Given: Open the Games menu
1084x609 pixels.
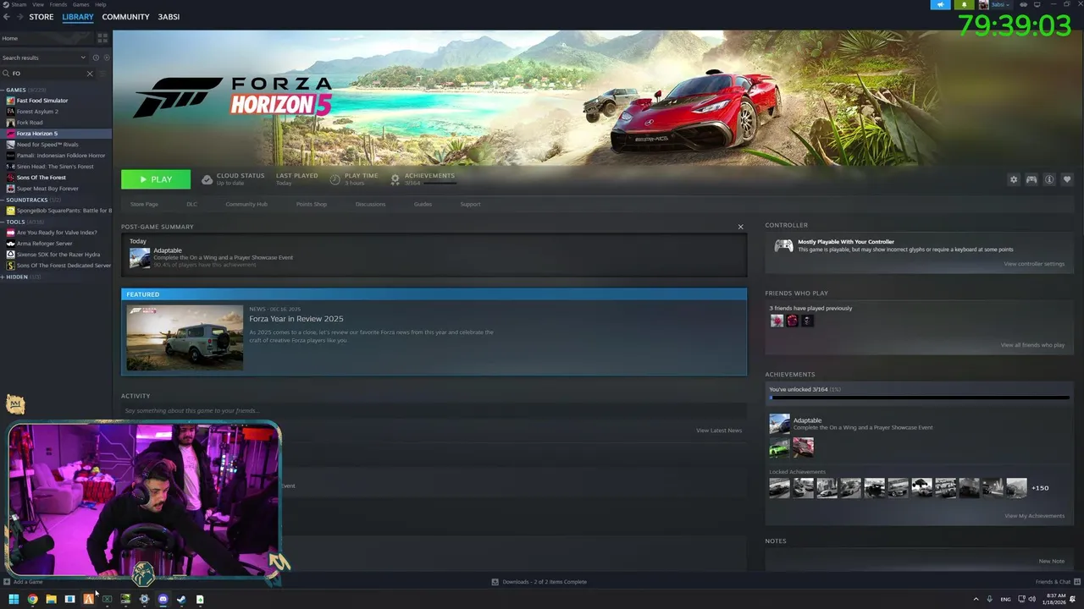Looking at the screenshot, I should click(x=81, y=4).
